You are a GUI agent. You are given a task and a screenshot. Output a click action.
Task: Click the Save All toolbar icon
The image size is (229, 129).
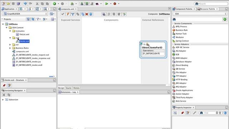coord(18,4)
